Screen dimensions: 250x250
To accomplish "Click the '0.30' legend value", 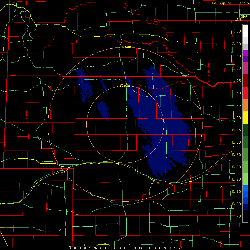I will click(x=236, y=167).
